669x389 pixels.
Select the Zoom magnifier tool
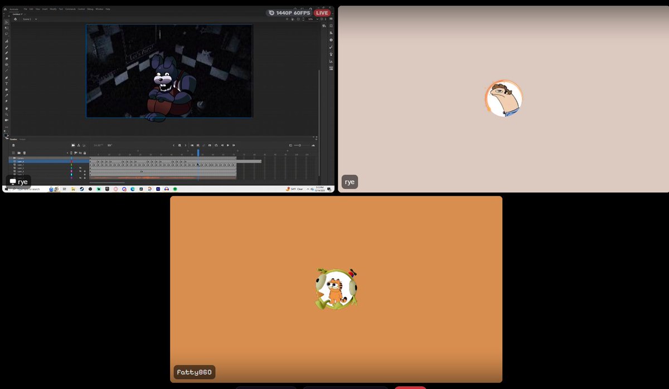pos(7,114)
